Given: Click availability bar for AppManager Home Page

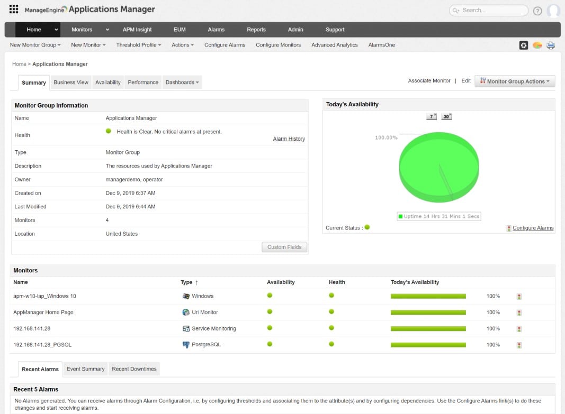Looking at the screenshot, I should 428,312.
